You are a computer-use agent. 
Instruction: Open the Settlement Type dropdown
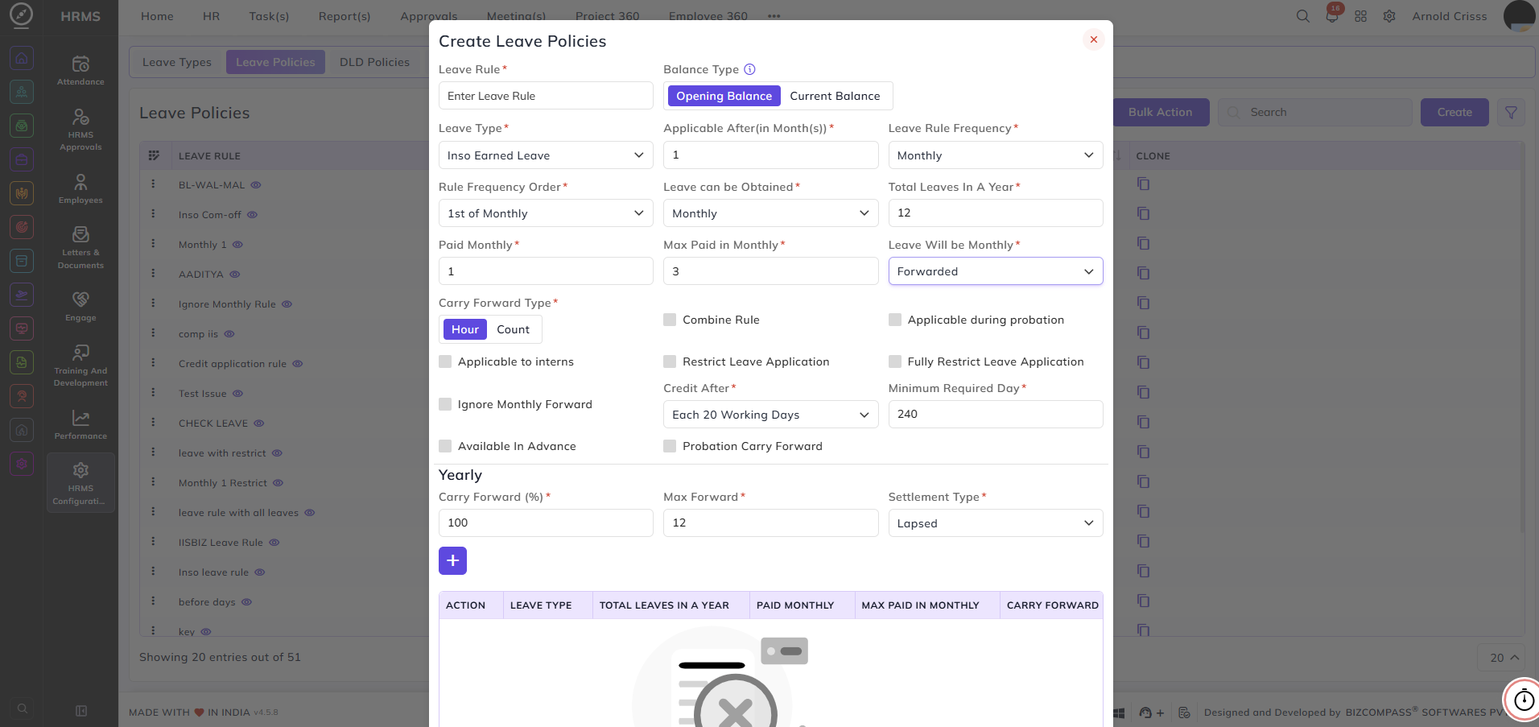(996, 523)
